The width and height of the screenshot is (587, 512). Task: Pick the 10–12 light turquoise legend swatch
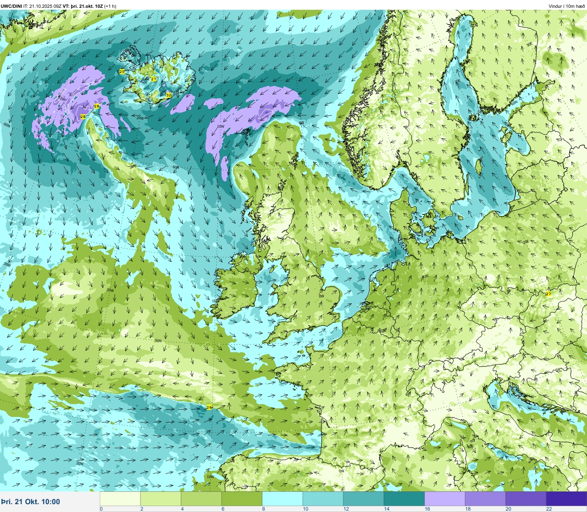[323, 499]
